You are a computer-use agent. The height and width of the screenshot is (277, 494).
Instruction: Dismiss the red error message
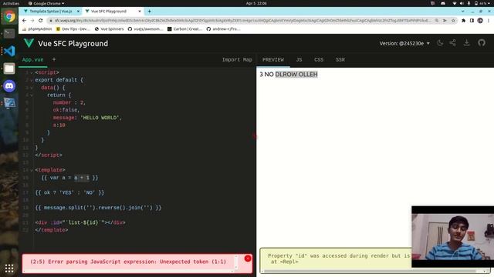coord(248,259)
